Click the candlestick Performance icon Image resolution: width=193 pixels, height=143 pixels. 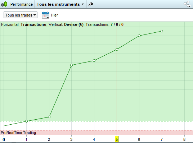click(4, 4)
